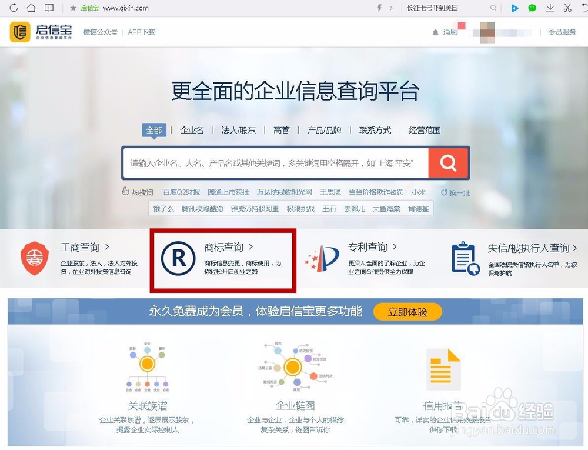This screenshot has width=588, height=450.
Task: Click the Qixinbao shield logo
Action: tap(20, 32)
